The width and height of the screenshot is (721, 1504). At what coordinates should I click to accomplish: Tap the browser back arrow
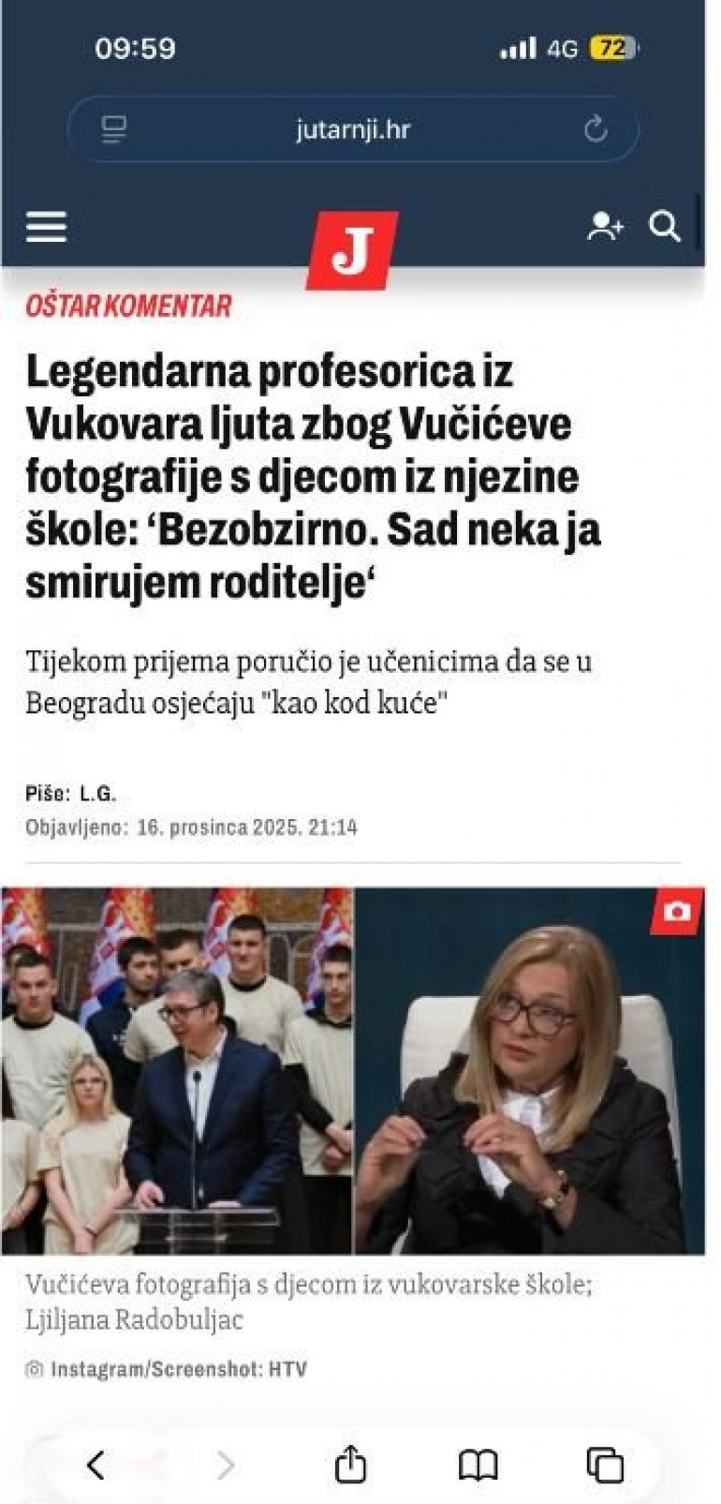[x=96, y=1464]
